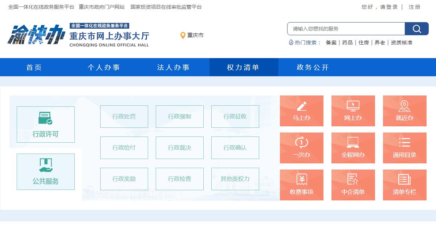The height and width of the screenshot is (228, 436).
Task: Click the 重庆市 location pin
Action: 191,36
